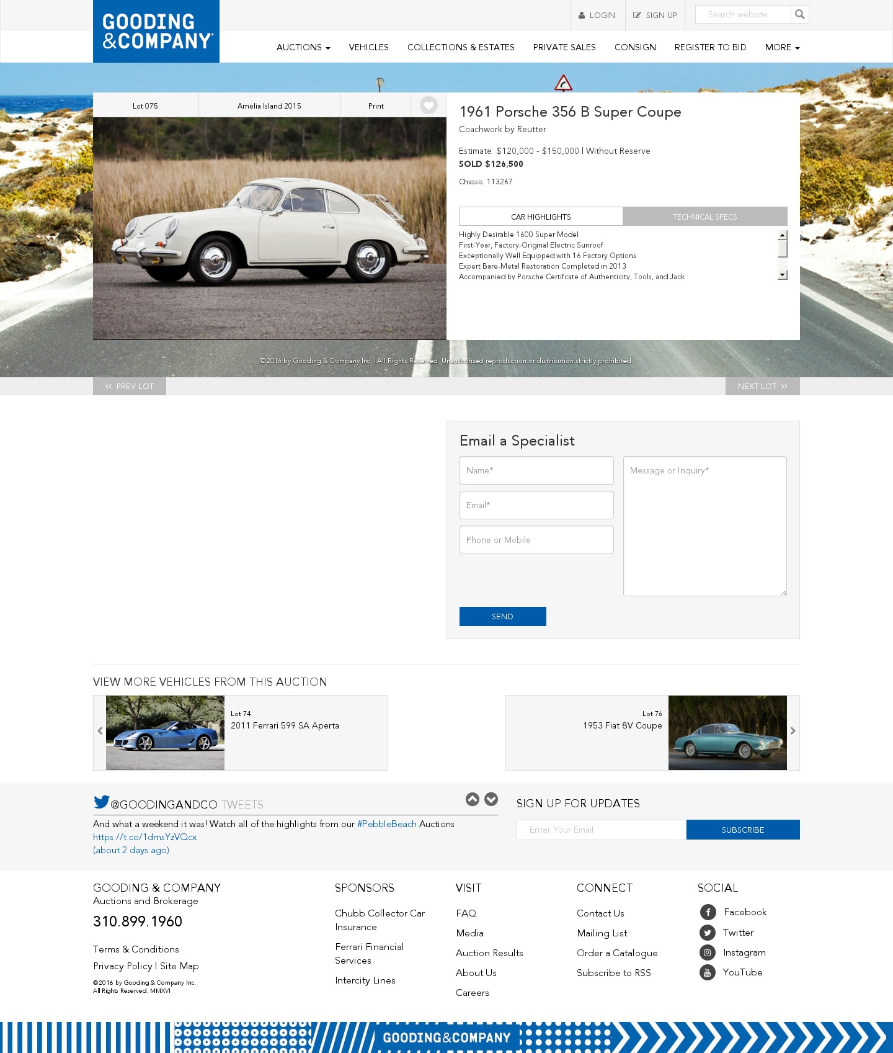Go to the previous lot
This screenshot has width=893, height=1053.
(x=130, y=386)
